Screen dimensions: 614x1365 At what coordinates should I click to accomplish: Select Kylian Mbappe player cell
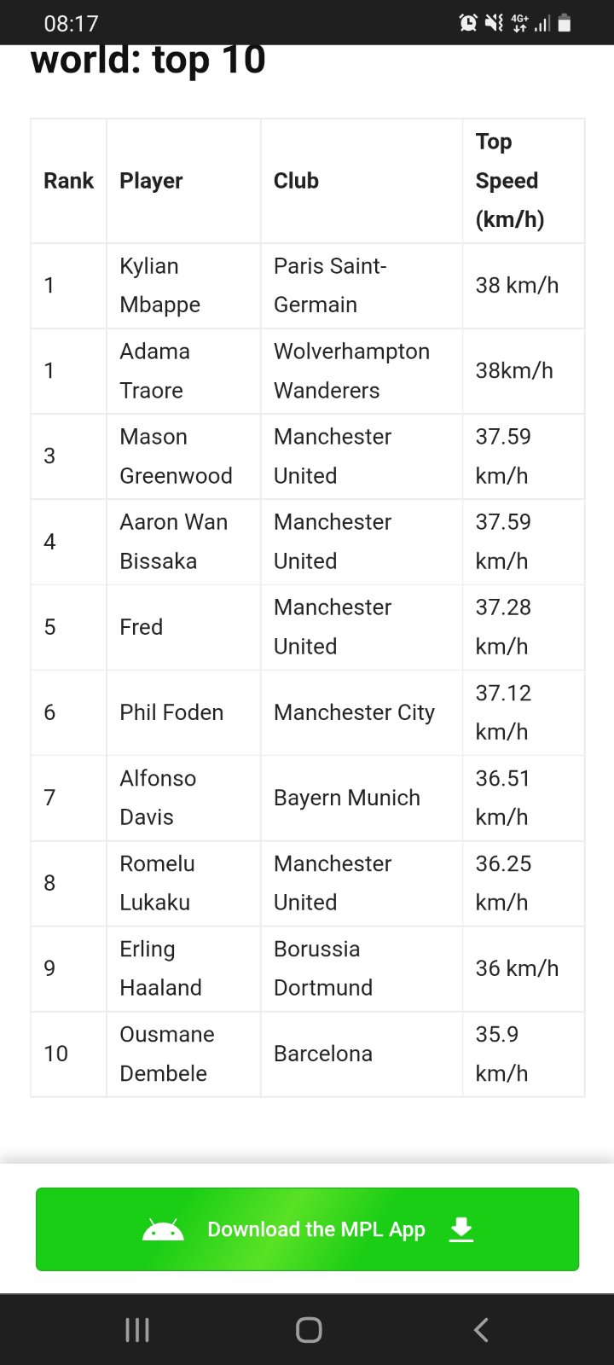click(x=160, y=286)
